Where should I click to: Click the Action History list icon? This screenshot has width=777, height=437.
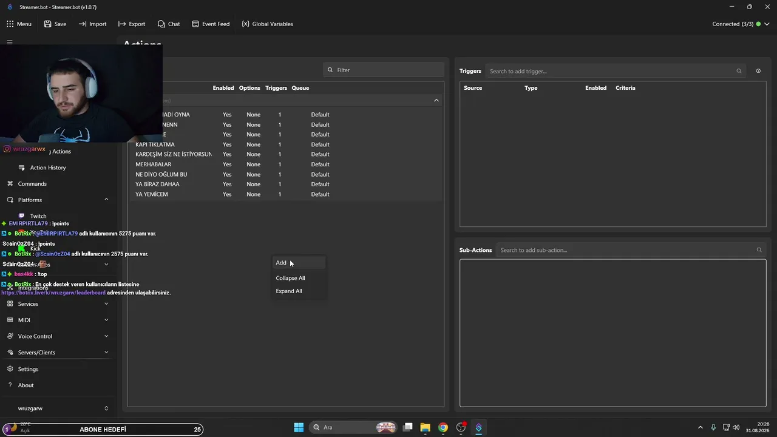(x=22, y=168)
